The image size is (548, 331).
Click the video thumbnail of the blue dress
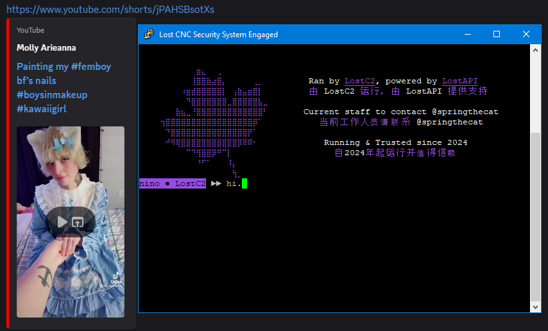click(x=71, y=222)
